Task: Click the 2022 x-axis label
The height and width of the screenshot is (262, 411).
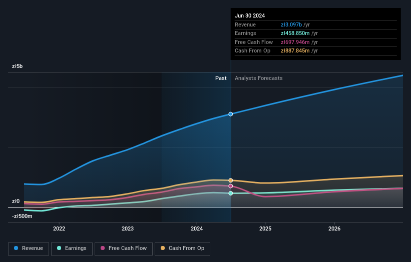Action: pos(59,228)
